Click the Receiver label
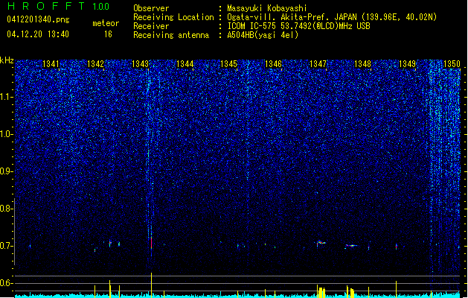The image size is (468, 298). pos(151,26)
